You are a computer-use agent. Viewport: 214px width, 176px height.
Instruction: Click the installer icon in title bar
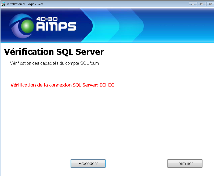[3, 4]
